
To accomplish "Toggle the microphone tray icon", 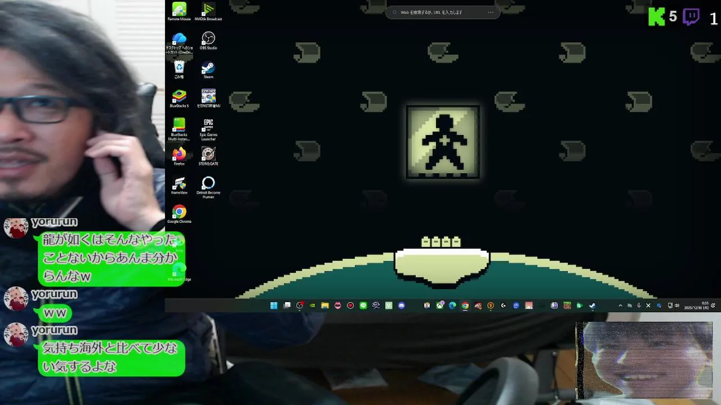I will click(639, 305).
